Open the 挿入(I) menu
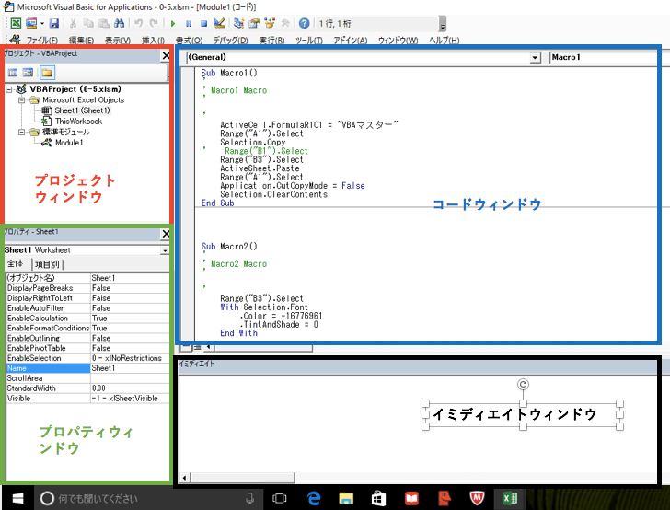The image size is (670, 510). pos(153,41)
